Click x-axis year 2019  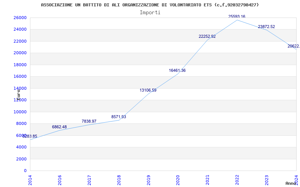click(148, 180)
